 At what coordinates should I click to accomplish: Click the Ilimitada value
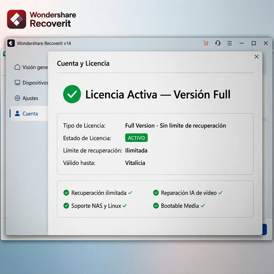[x=136, y=150]
